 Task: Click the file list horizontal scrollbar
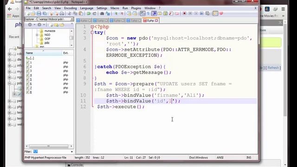pyautogui.click(x=49, y=146)
